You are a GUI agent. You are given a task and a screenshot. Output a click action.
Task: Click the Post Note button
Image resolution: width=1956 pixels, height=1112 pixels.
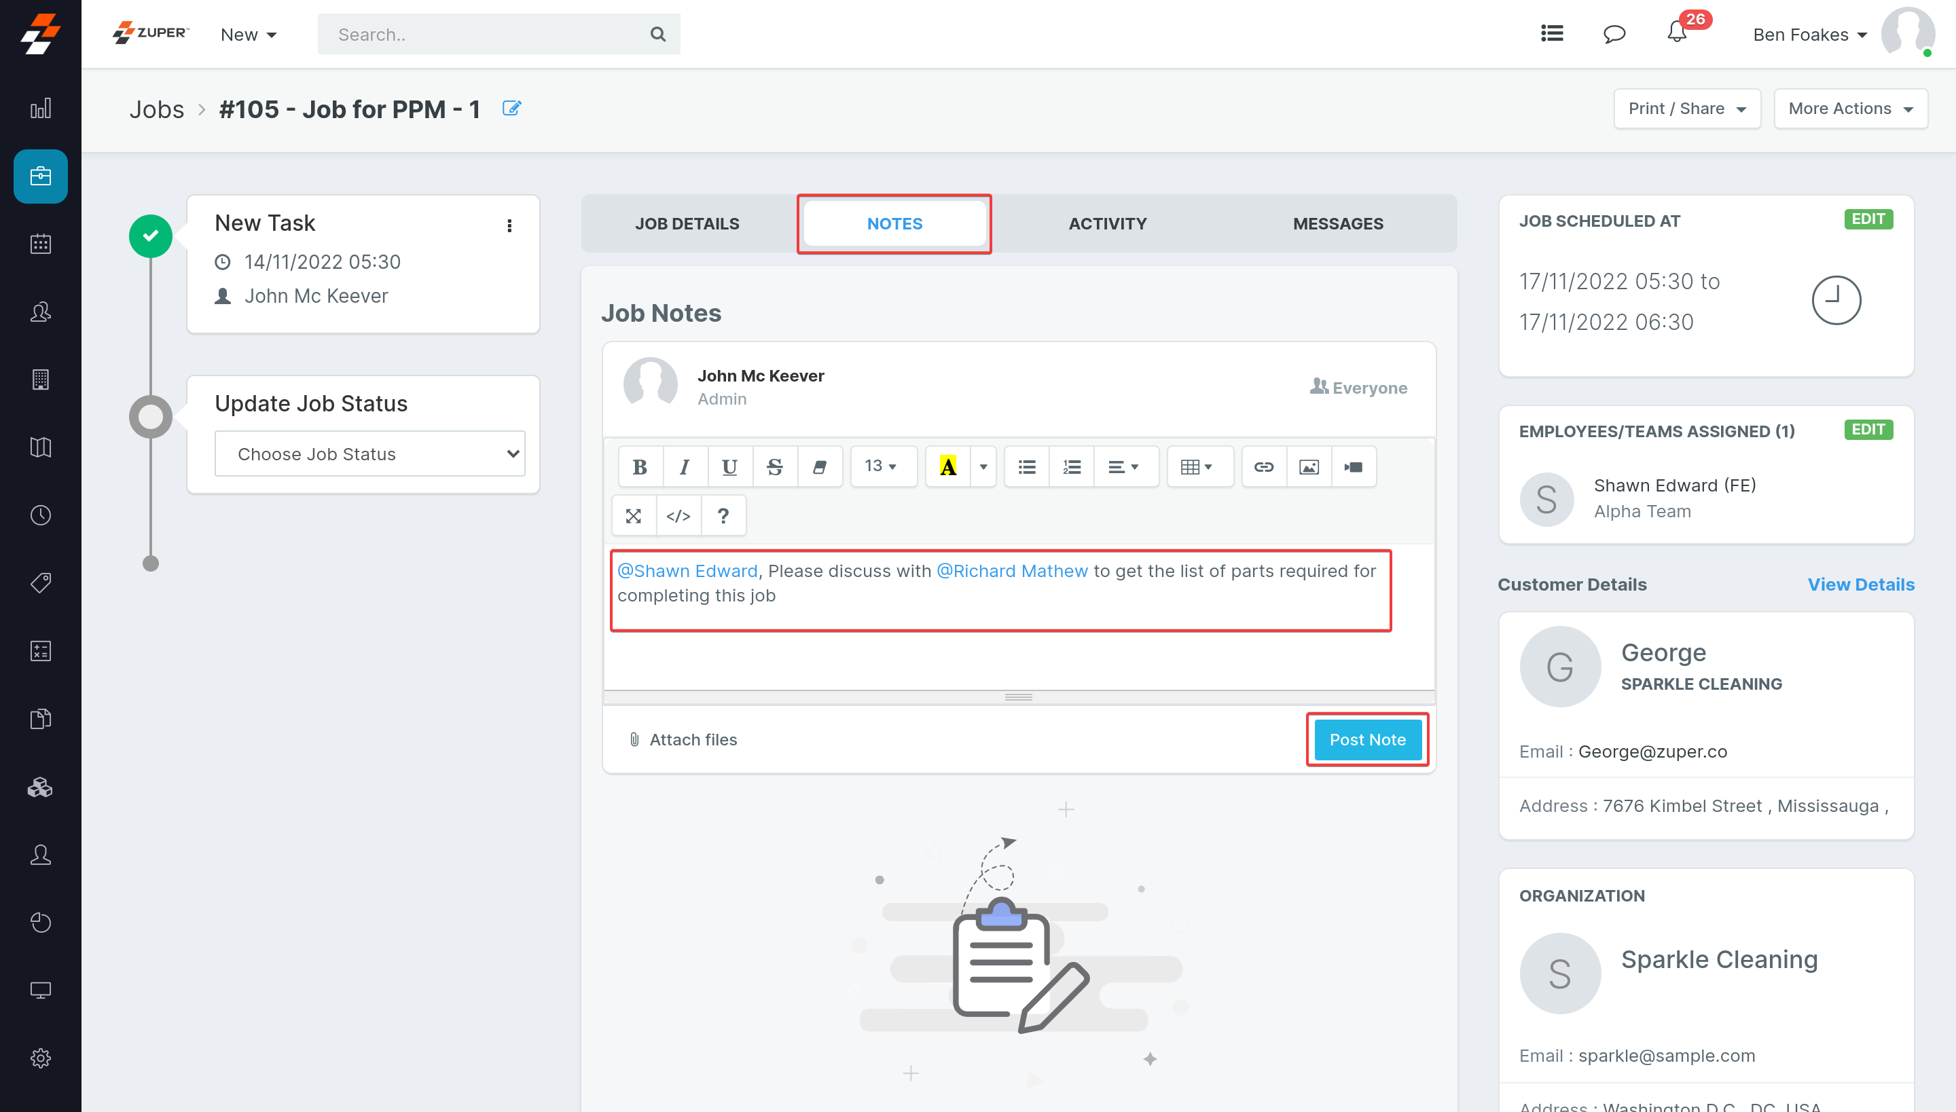click(1367, 739)
